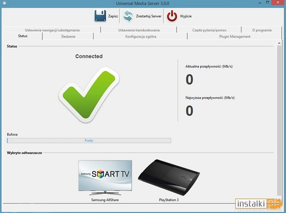Go to Ustawienia transkodowania tab
Image resolution: width=286 pixels, height=213 pixels.
[x=139, y=30]
